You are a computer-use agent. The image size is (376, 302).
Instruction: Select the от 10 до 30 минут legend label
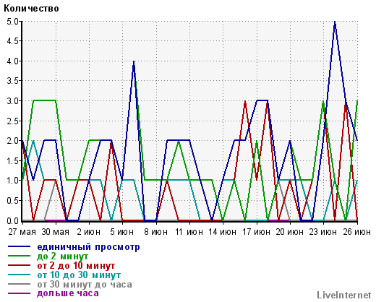(x=79, y=275)
